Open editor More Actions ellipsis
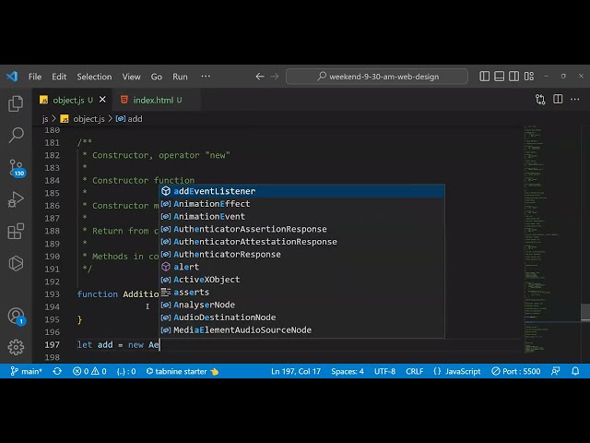Screen dimensions: 590x443 coord(575,100)
